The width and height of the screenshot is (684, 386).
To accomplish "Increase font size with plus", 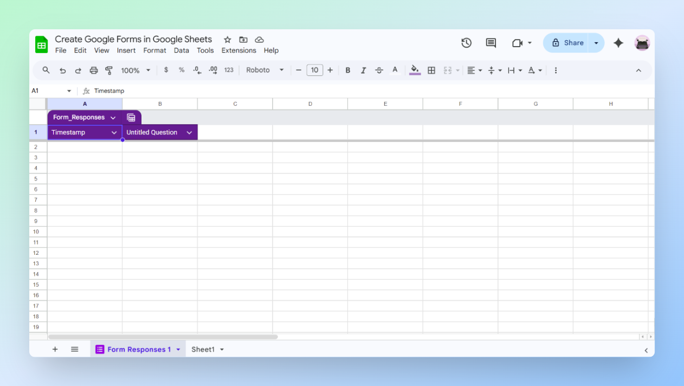I will [330, 70].
